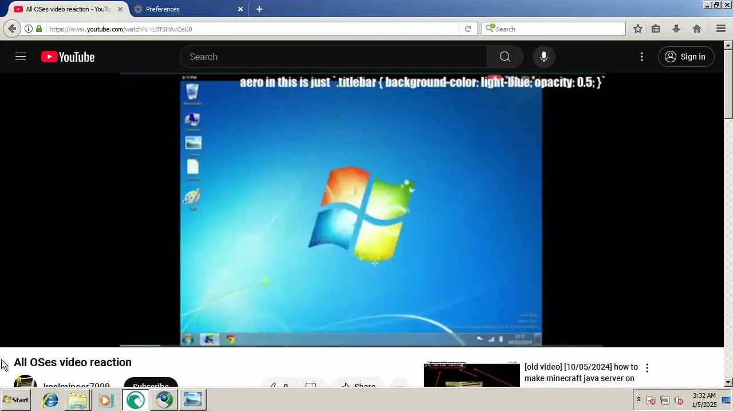The width and height of the screenshot is (733, 412).
Task: Open the downloads arrow icon
Action: coord(676,29)
